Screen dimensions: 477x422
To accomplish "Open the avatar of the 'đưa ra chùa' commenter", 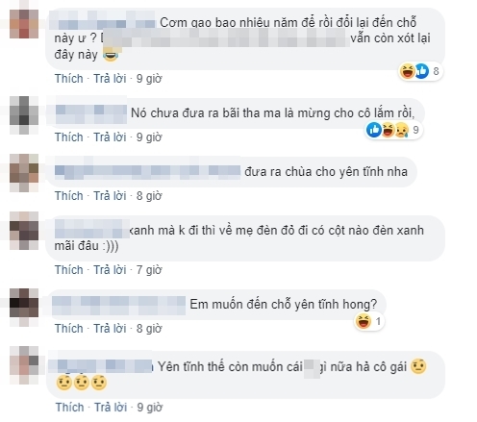I will [x=24, y=173].
